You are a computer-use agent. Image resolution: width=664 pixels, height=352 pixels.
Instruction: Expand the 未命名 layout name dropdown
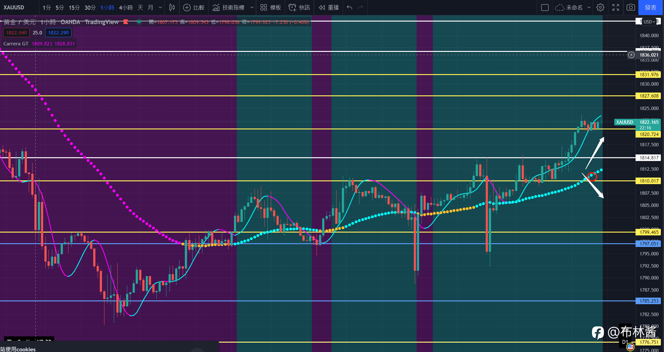(589, 7)
